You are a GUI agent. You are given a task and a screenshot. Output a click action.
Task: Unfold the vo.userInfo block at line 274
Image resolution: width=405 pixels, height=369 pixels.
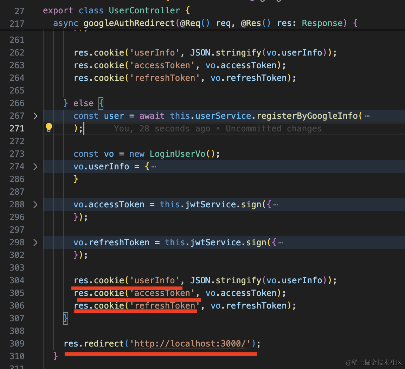(x=35, y=167)
